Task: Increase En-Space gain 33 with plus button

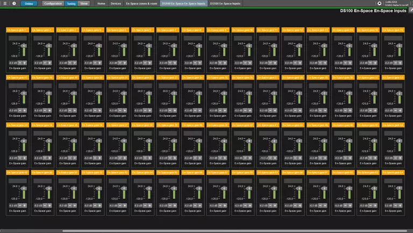Action: coord(25,158)
